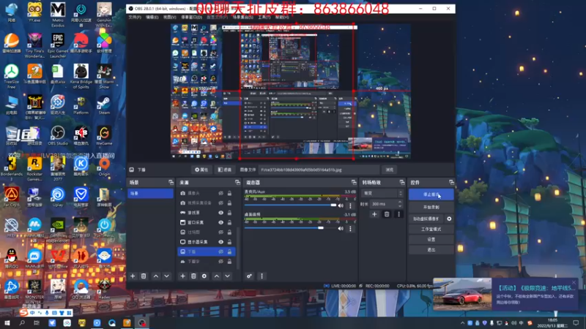The width and height of the screenshot is (586, 329).
Task: Click the Start Recording button
Action: (x=431, y=207)
